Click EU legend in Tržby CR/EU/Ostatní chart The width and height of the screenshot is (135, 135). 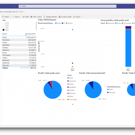(x=63, y=23)
